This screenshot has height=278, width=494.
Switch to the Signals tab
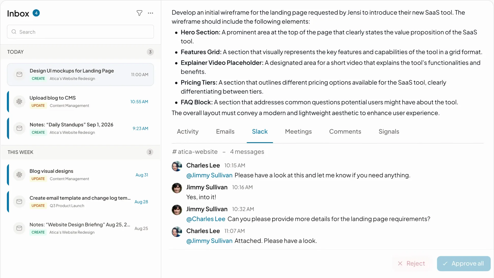click(389, 132)
